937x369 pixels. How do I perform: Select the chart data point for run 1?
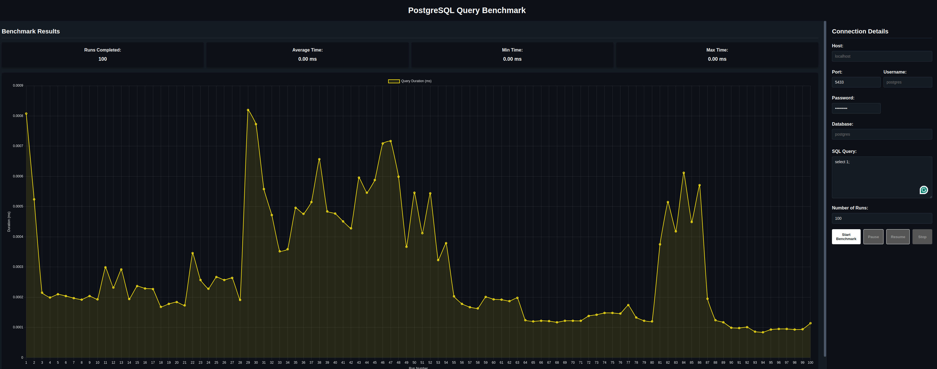coord(26,114)
